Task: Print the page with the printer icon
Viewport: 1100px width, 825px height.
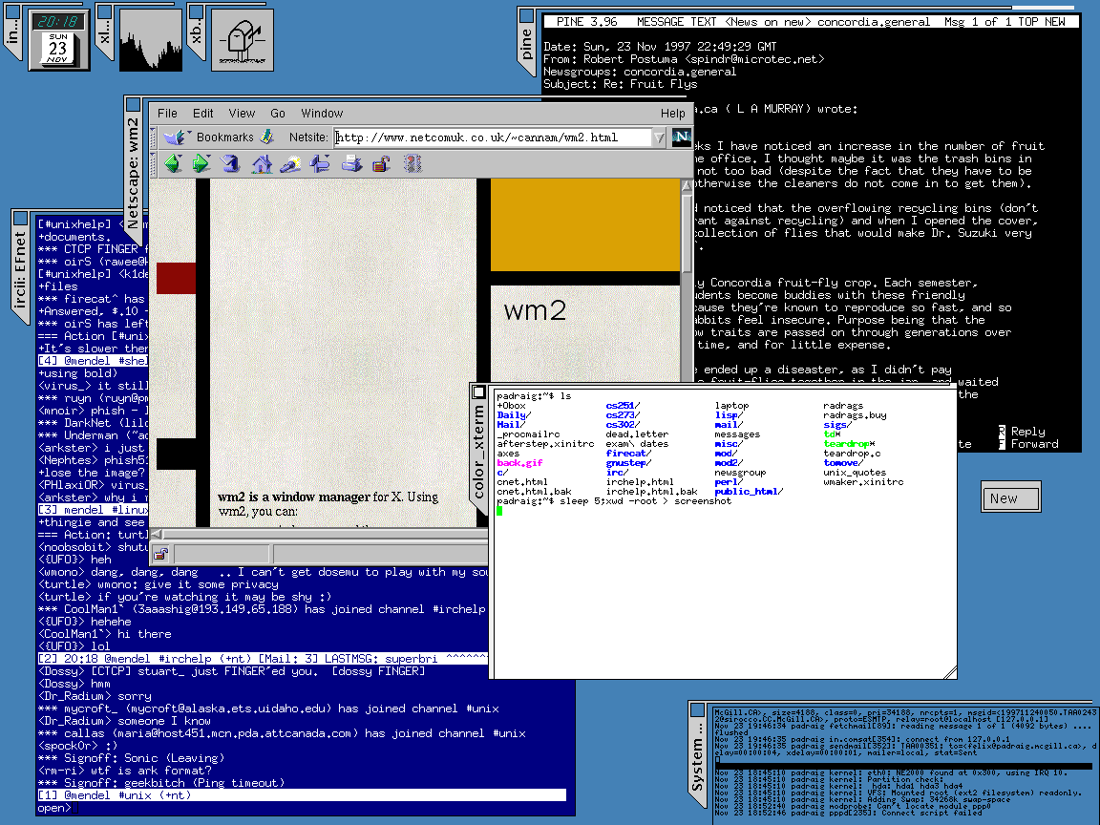Action: pos(352,164)
